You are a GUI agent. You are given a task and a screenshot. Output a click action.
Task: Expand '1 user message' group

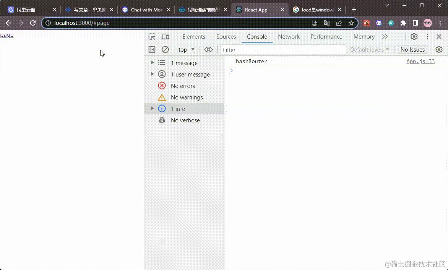pyautogui.click(x=152, y=74)
